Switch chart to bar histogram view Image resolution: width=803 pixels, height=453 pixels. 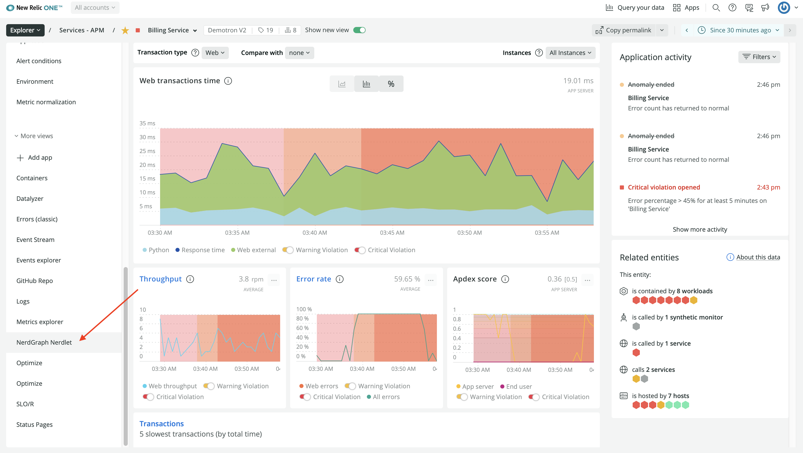[x=366, y=84]
